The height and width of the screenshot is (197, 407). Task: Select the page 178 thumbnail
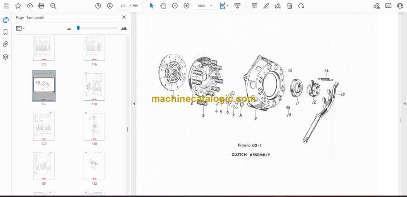(x=94, y=86)
